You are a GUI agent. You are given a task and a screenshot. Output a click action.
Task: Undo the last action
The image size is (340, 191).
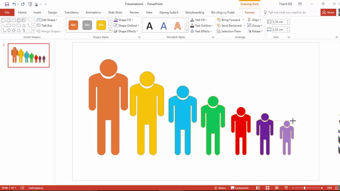[14, 4]
